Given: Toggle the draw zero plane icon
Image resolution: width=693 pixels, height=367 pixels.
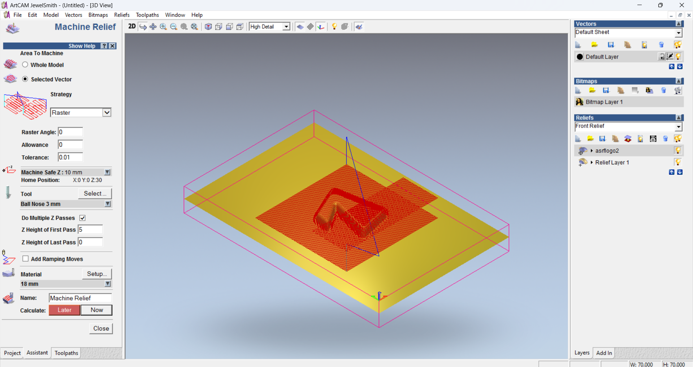Looking at the screenshot, I should [300, 27].
